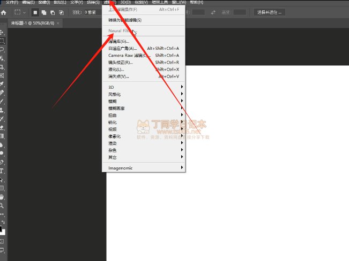Select the Move tool

pyautogui.click(x=2, y=33)
